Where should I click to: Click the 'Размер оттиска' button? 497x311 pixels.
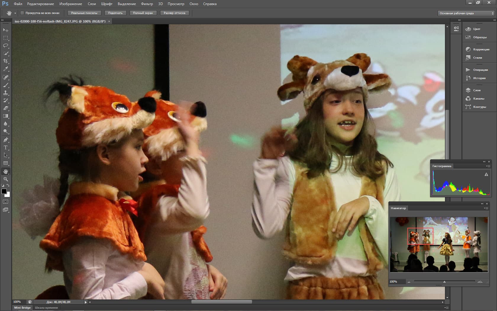175,13
